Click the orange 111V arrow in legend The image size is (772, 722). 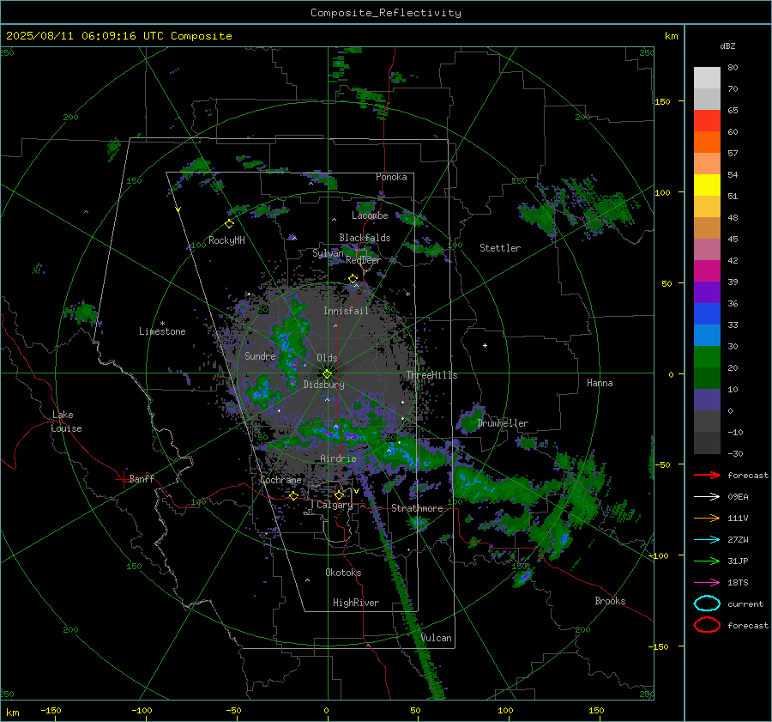(x=707, y=518)
